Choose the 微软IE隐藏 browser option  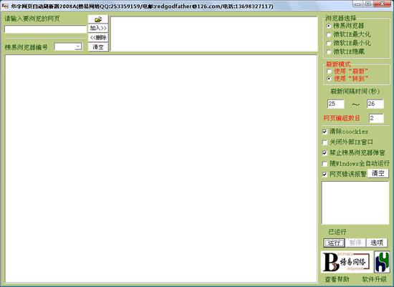point(328,52)
